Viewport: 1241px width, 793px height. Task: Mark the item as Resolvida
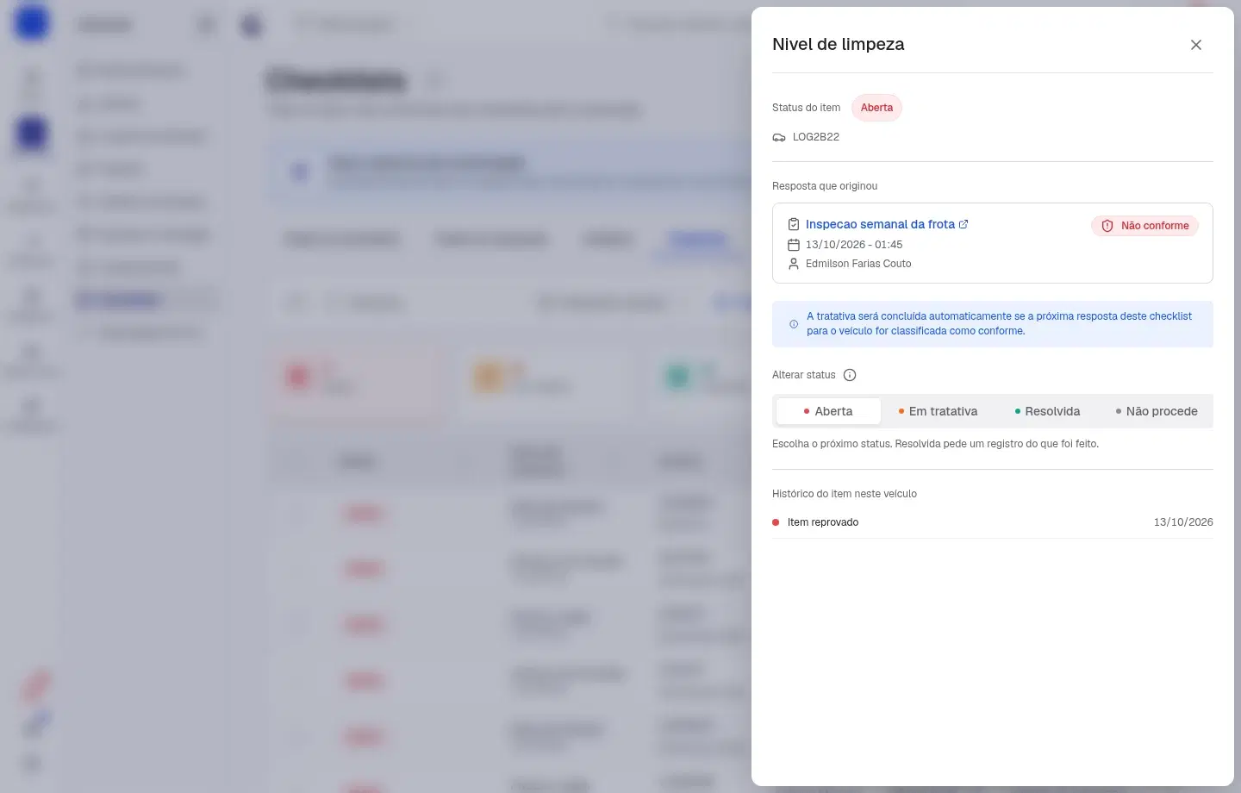1047,411
